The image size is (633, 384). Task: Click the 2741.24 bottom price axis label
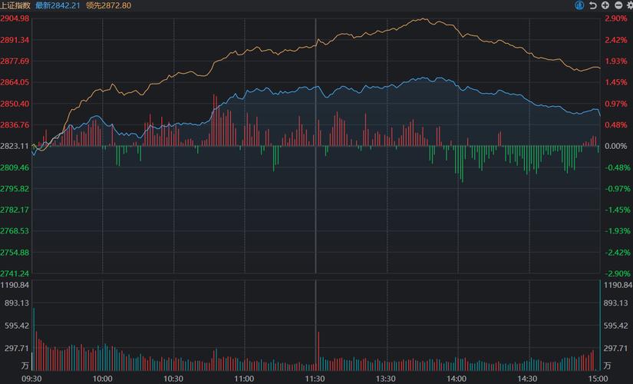tap(15, 273)
